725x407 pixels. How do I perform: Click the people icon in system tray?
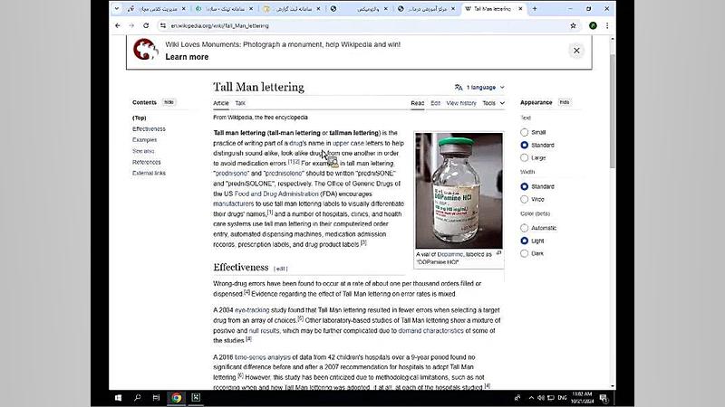tap(517, 398)
